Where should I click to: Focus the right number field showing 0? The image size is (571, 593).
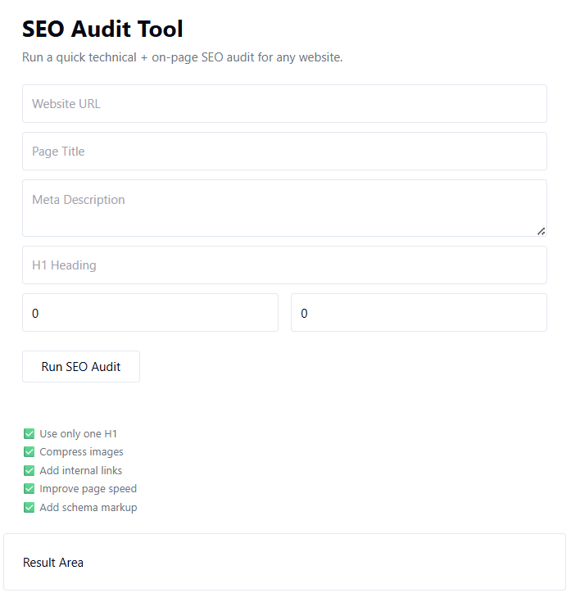coord(419,313)
